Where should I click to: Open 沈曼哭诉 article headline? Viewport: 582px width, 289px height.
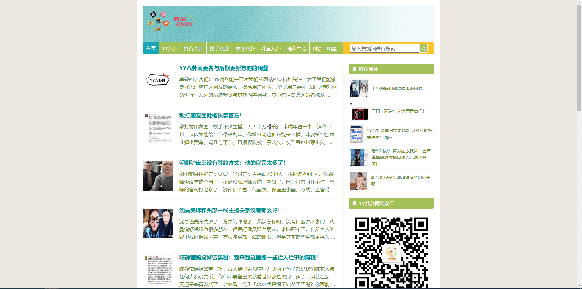click(229, 210)
